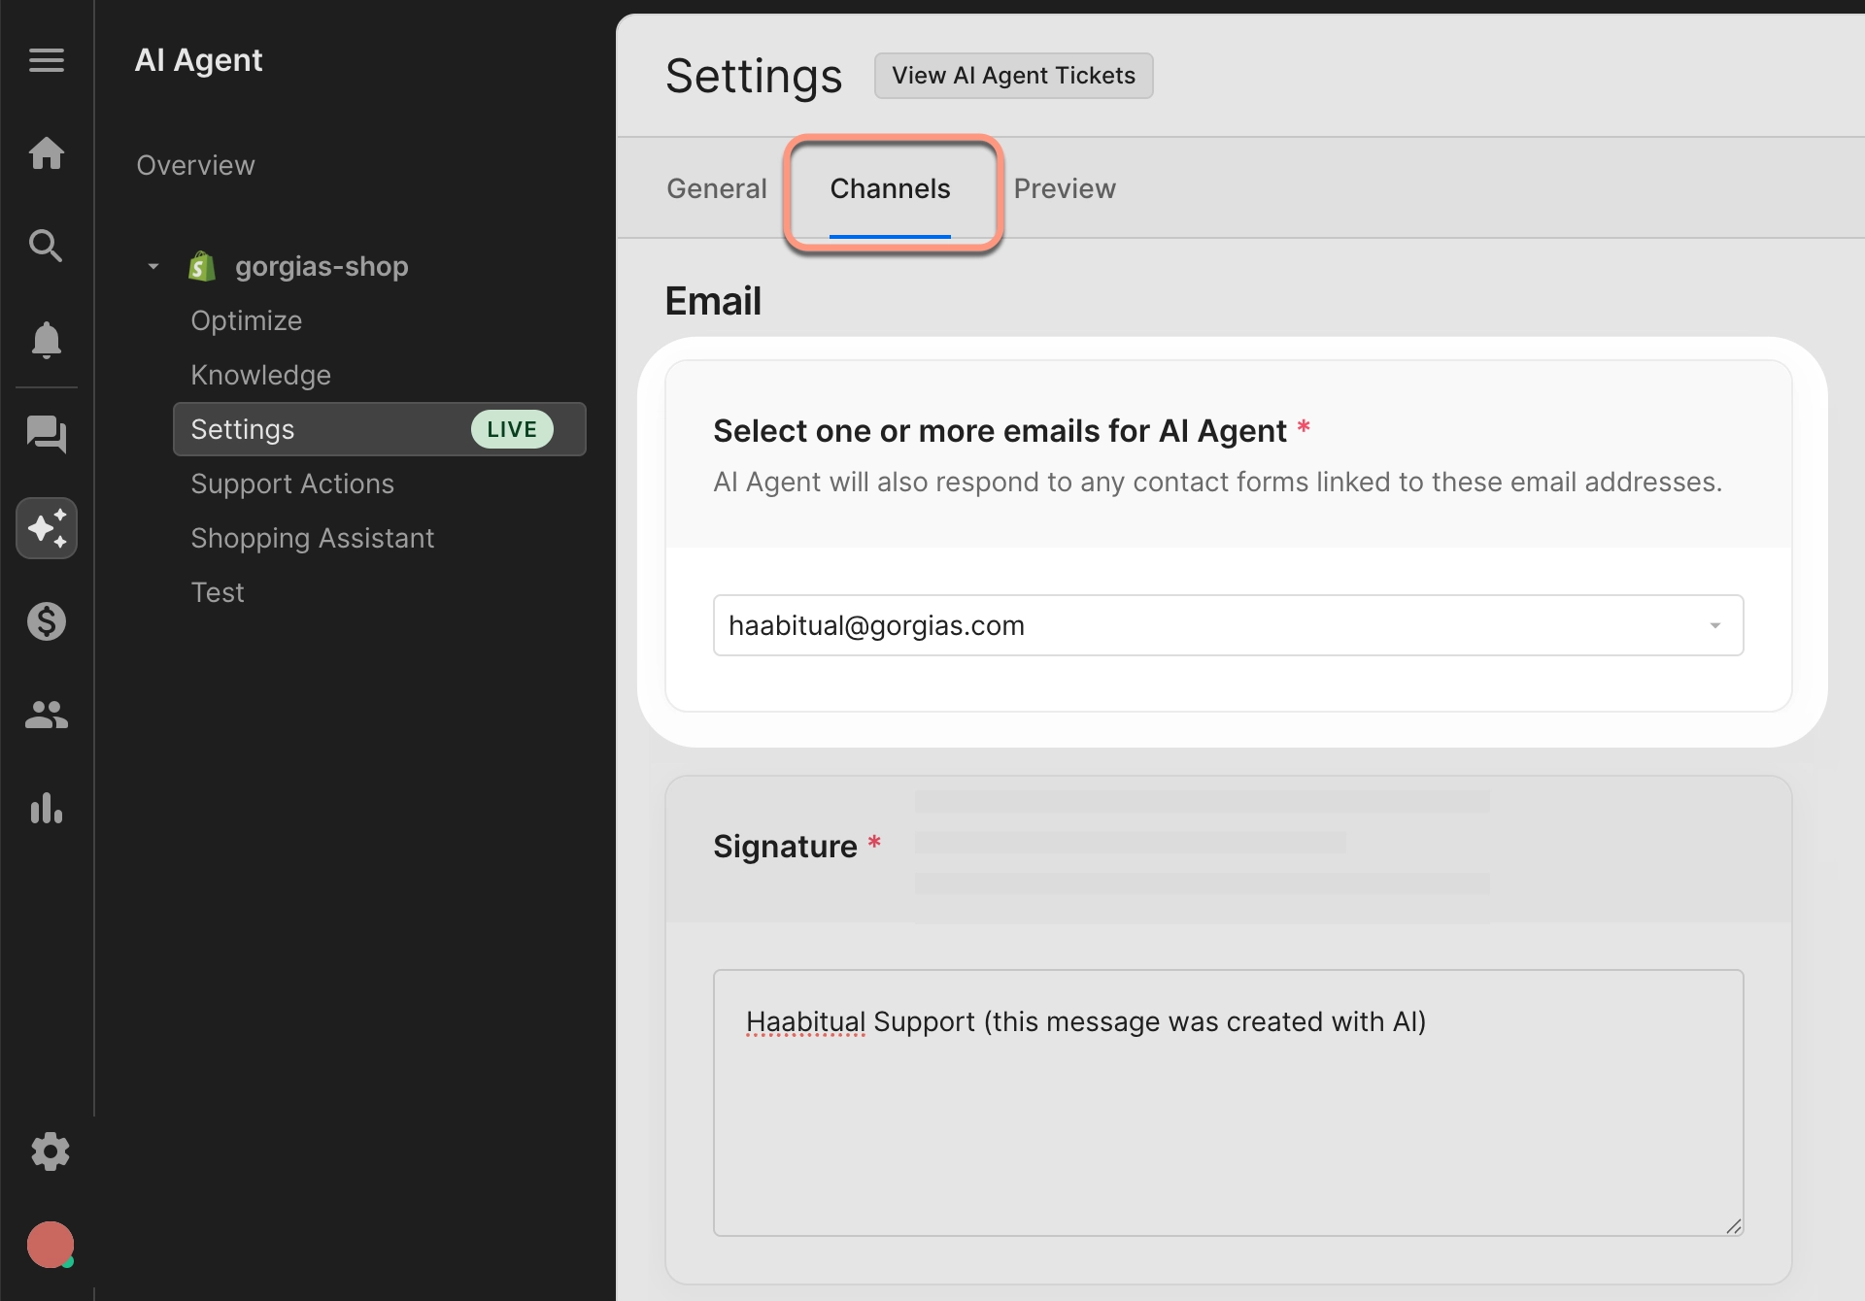This screenshot has width=1865, height=1301.
Task: Select the AI Agent sparkles icon
Action: point(47,528)
